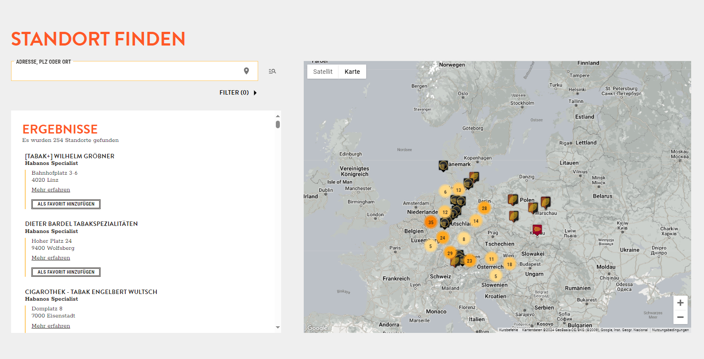The image size is (704, 359).
Task: Open the cluster marker showing 11 in Österreich
Action: [491, 259]
